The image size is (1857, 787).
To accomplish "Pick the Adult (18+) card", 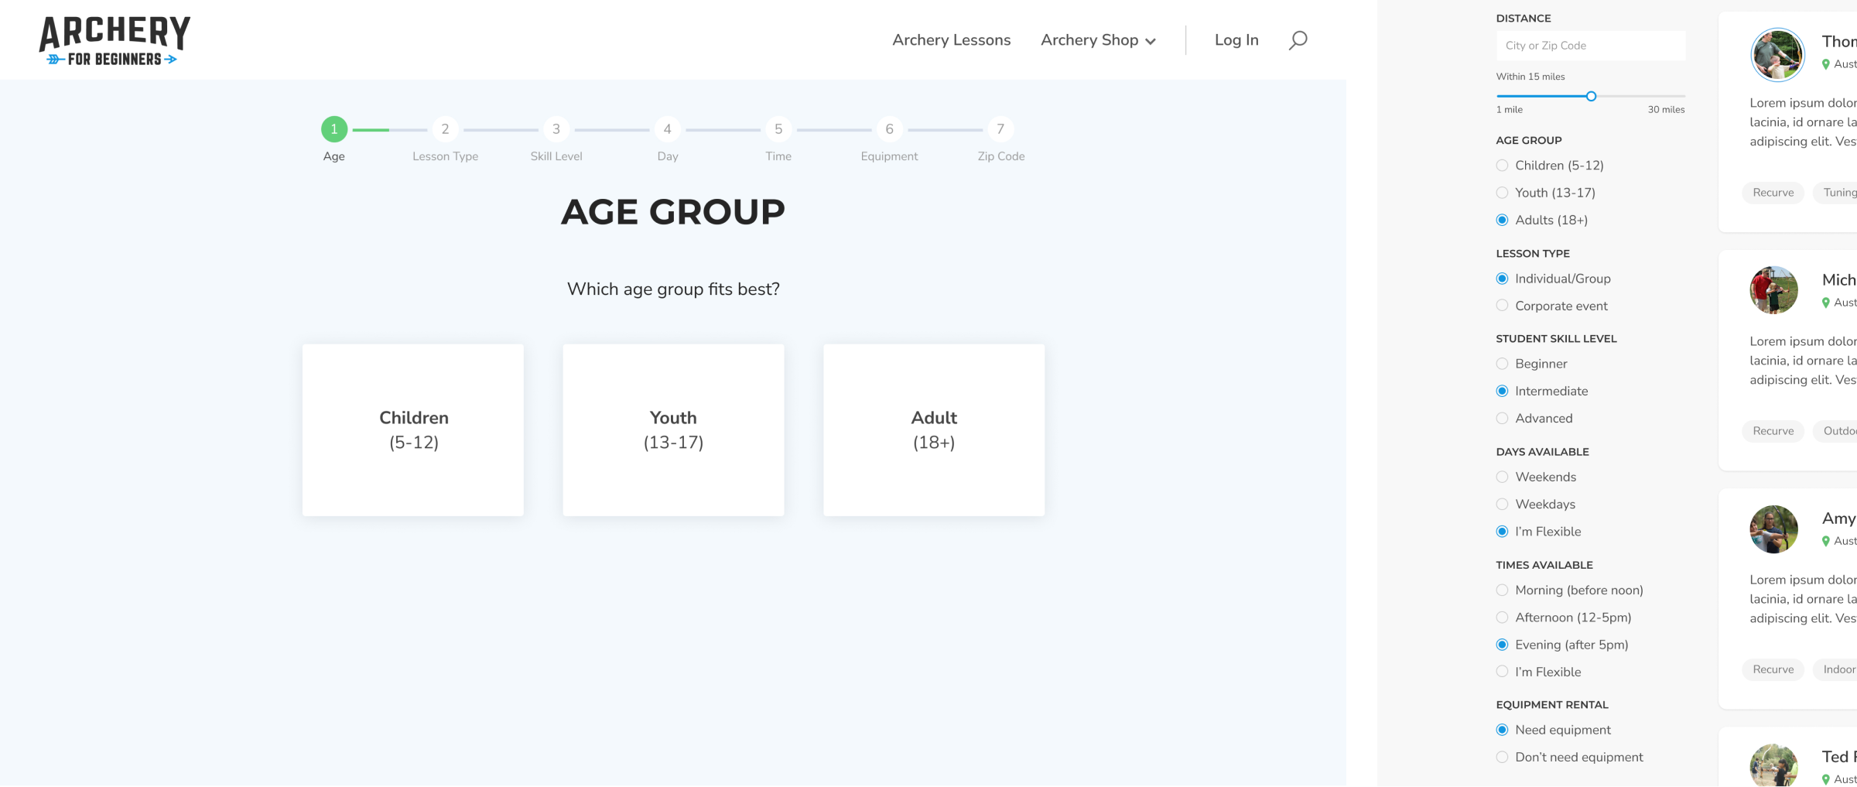I will [934, 429].
